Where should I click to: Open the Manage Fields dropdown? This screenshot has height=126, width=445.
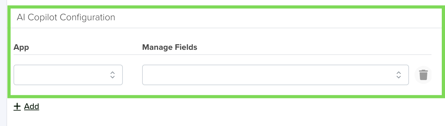276,75
